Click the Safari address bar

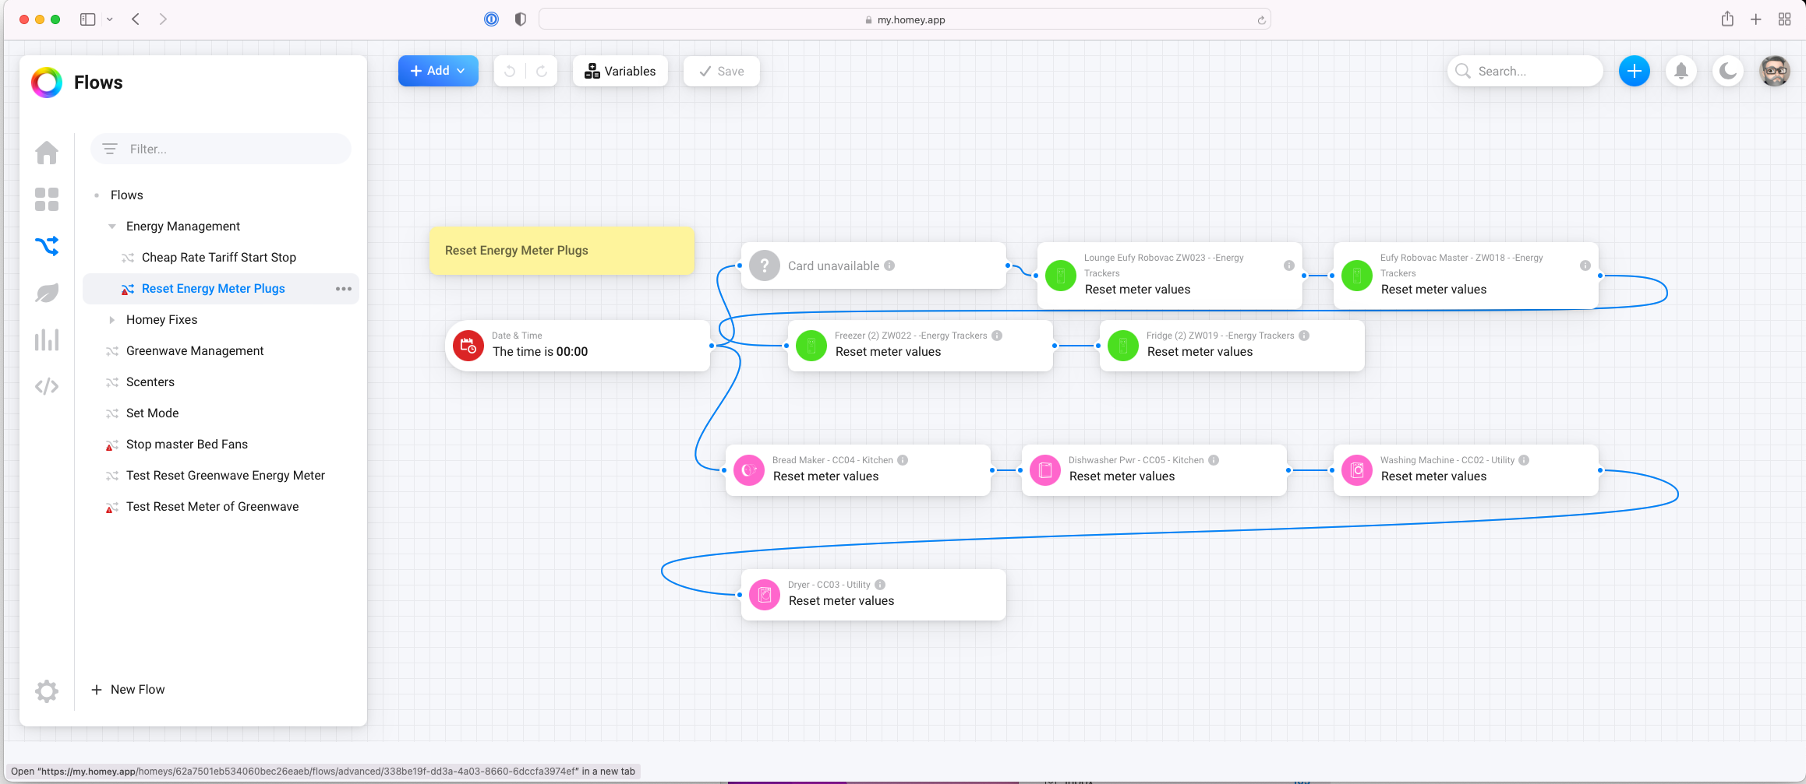pyautogui.click(x=905, y=19)
